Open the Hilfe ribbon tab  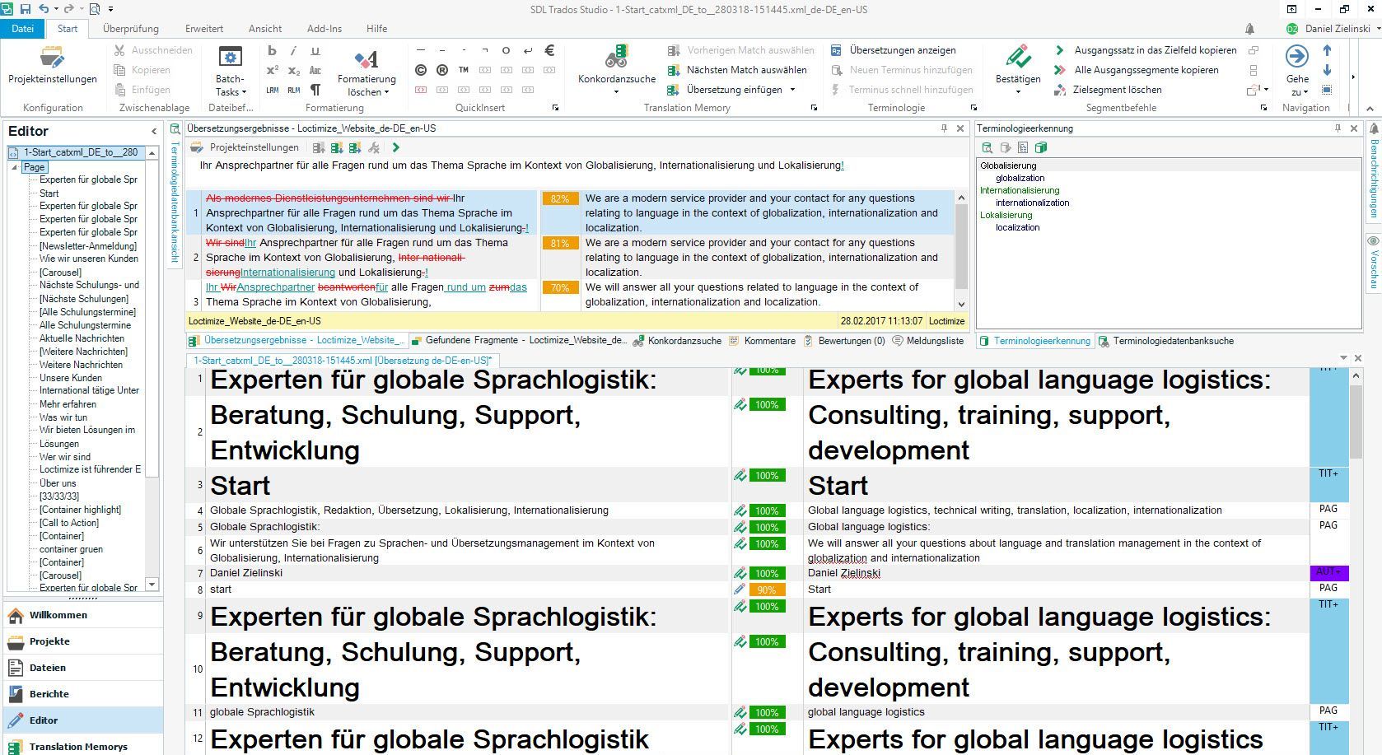(x=377, y=29)
